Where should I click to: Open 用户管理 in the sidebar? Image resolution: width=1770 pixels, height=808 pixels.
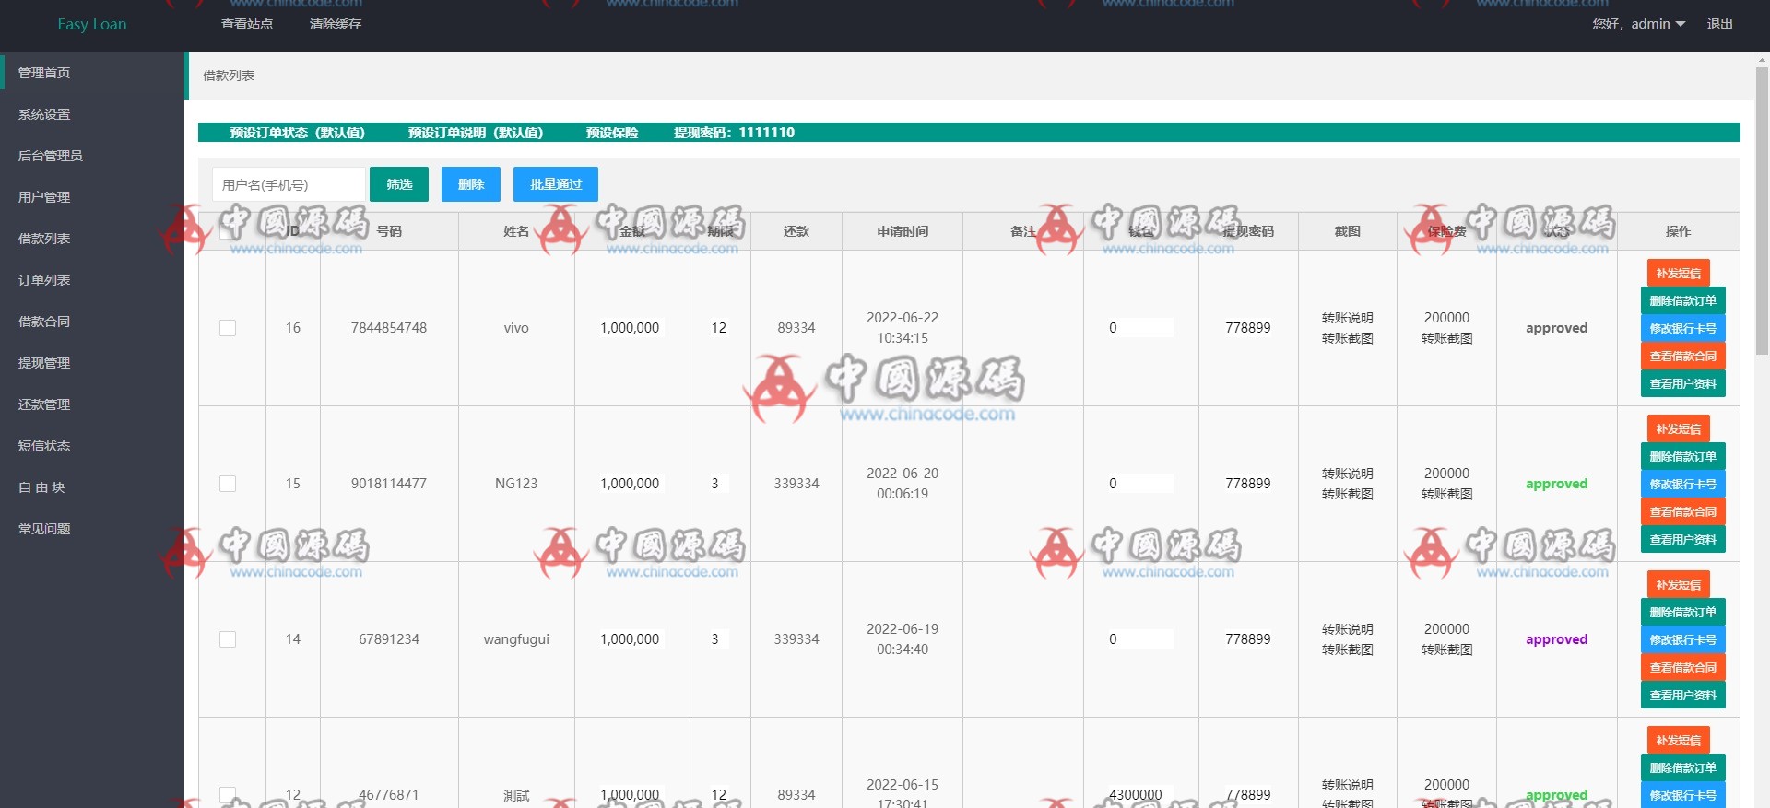pyautogui.click(x=44, y=197)
